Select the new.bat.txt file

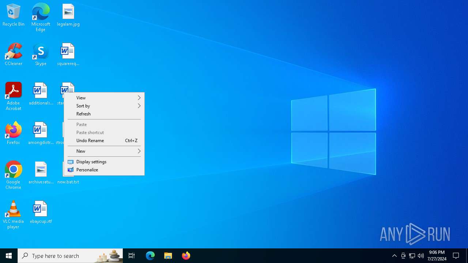[x=68, y=182]
